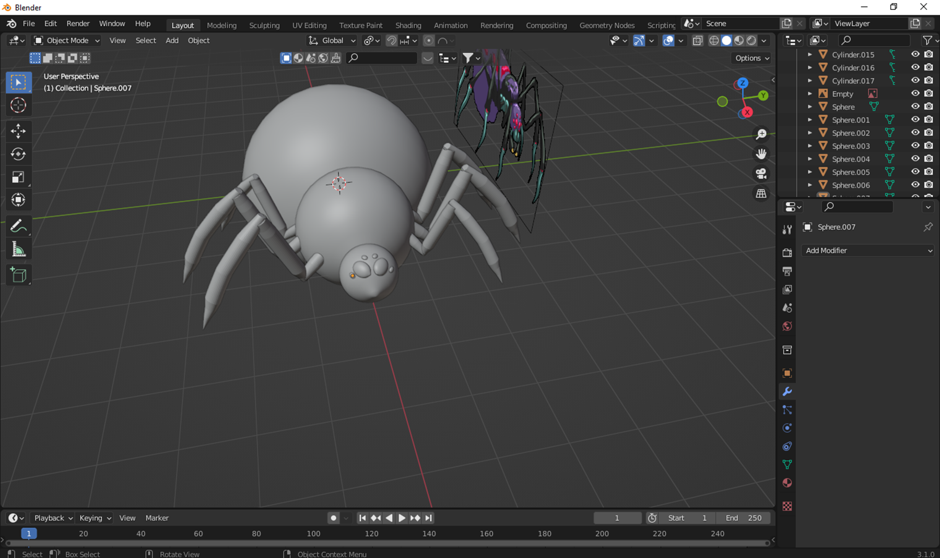Click the Z axis in the navigation gizmo
Image resolution: width=940 pixels, height=558 pixels.
tap(742, 83)
